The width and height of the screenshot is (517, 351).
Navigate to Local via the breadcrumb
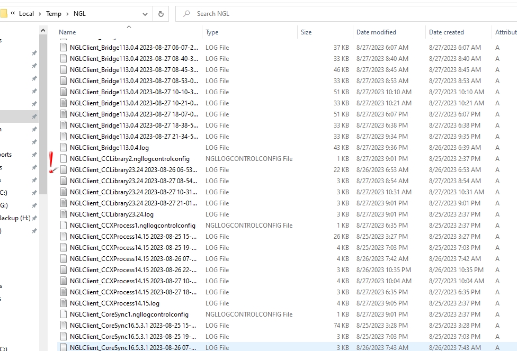(28, 13)
